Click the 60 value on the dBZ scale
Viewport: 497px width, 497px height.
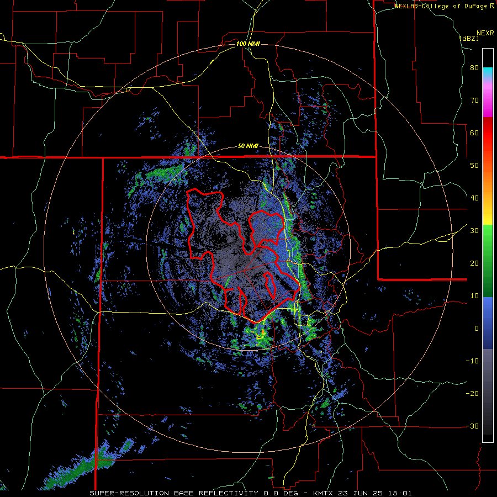pos(474,133)
